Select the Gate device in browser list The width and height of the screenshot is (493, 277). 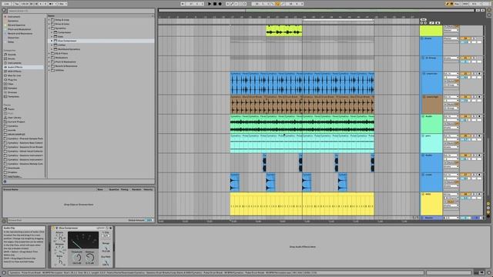61,36
